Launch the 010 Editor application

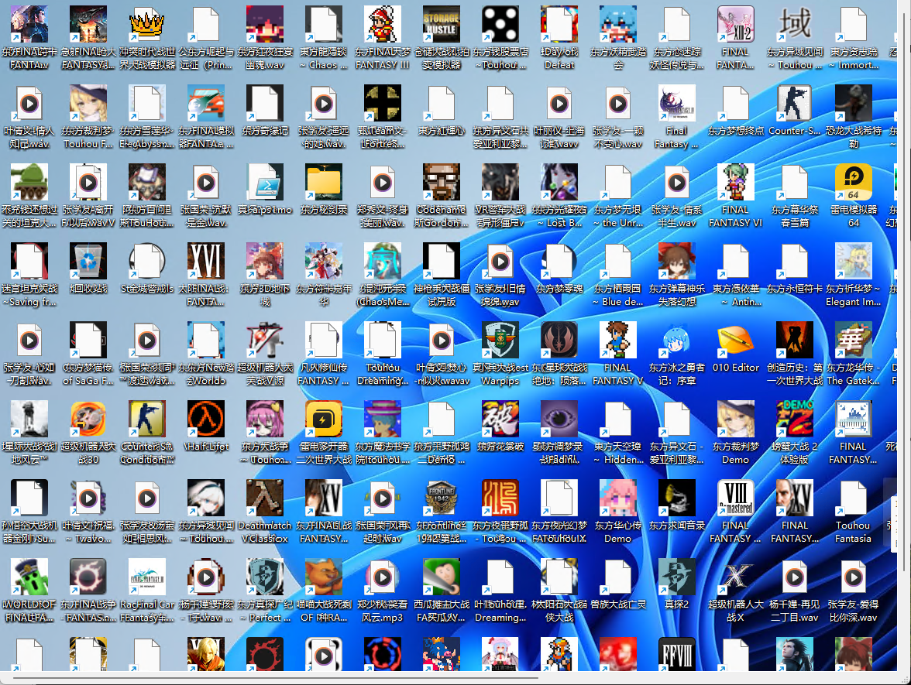pyautogui.click(x=736, y=341)
